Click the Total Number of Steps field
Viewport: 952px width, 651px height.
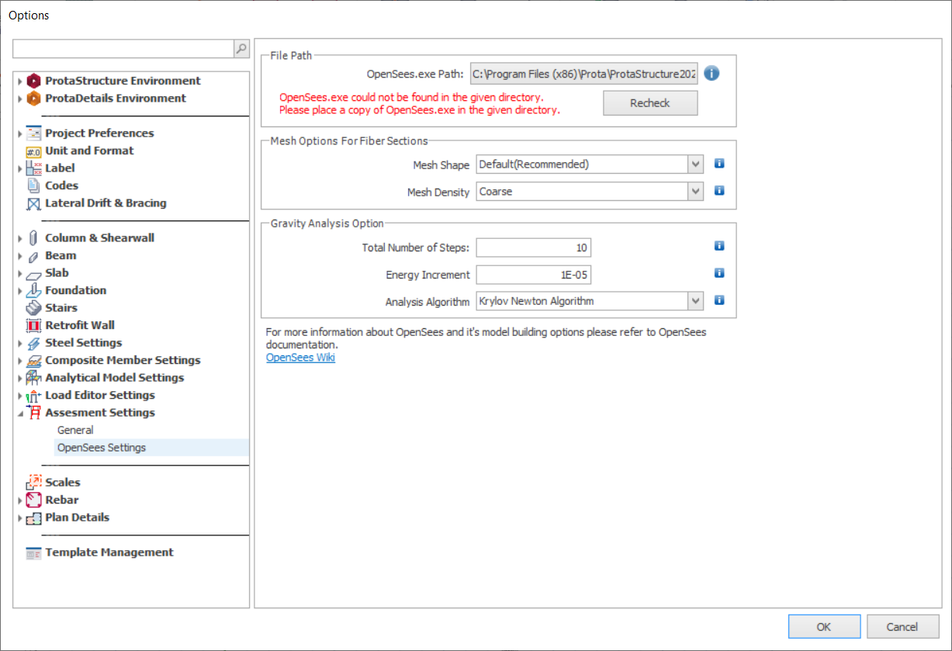(x=533, y=247)
